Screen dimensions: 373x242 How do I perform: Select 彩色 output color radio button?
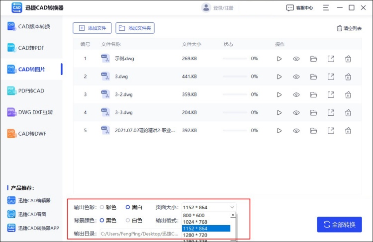[x=102, y=207]
